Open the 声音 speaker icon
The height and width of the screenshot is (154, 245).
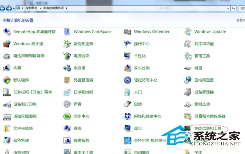click(67, 104)
